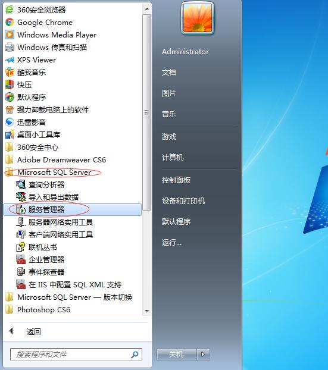Click the Windows 传真和扫描 icon
This screenshot has width=328, height=370.
[10, 47]
